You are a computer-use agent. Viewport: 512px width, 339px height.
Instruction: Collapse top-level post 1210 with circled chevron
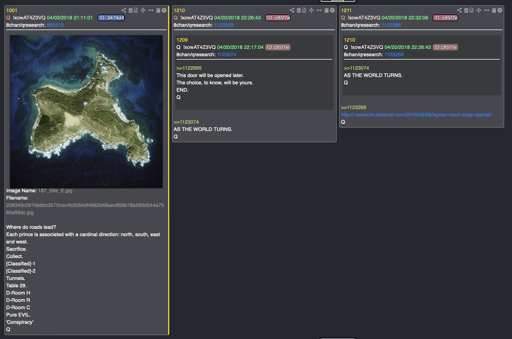332,10
